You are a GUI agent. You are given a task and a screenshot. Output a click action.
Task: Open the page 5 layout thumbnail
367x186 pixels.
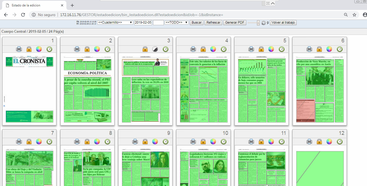262,89
